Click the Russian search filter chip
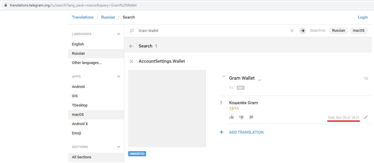 tap(338, 31)
